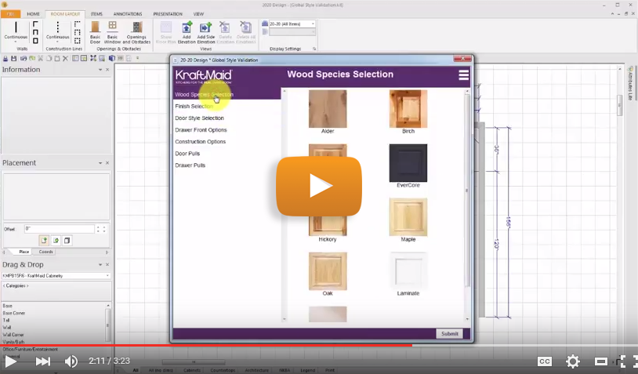638x374 pixels.
Task: Click the second placement icon with green arrow
Action: pyautogui.click(x=56, y=241)
